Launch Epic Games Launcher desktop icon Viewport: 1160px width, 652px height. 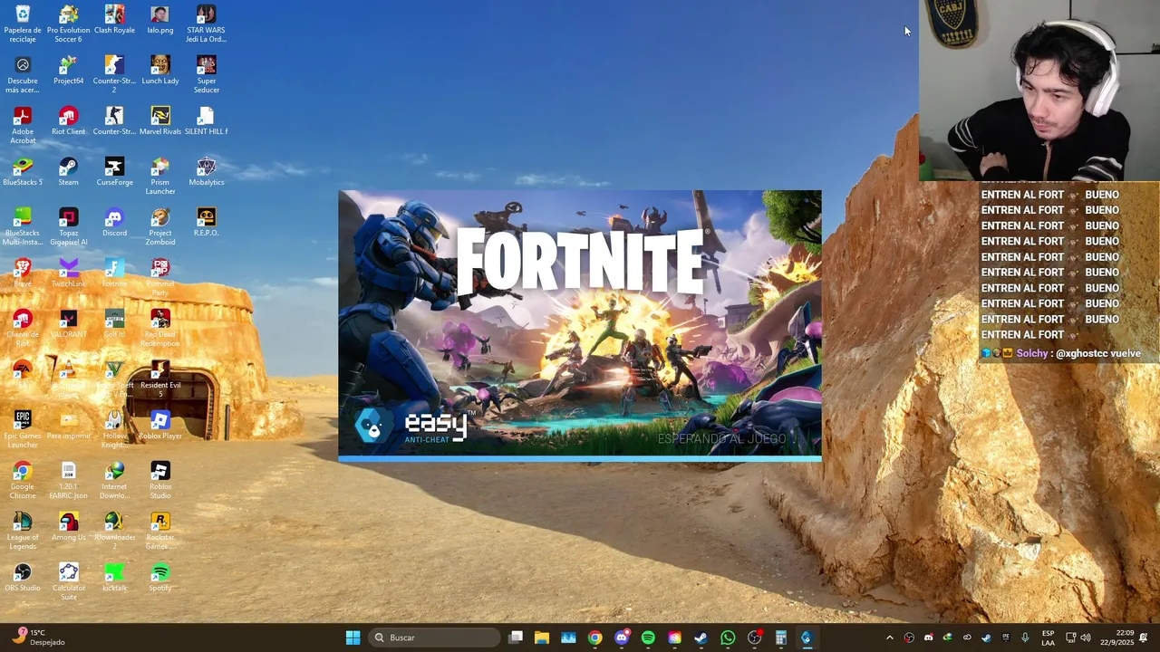(x=23, y=429)
